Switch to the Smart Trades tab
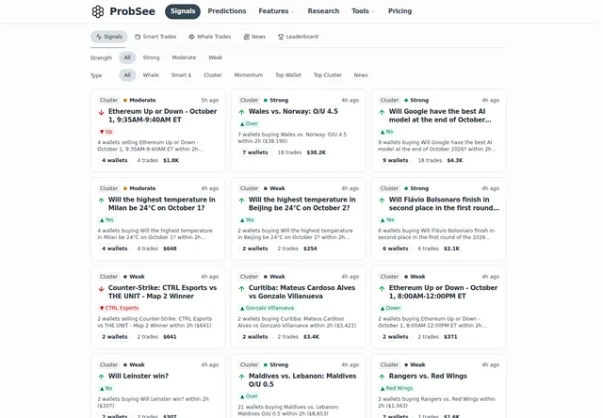Screen dimensions: 603x418 155,37
